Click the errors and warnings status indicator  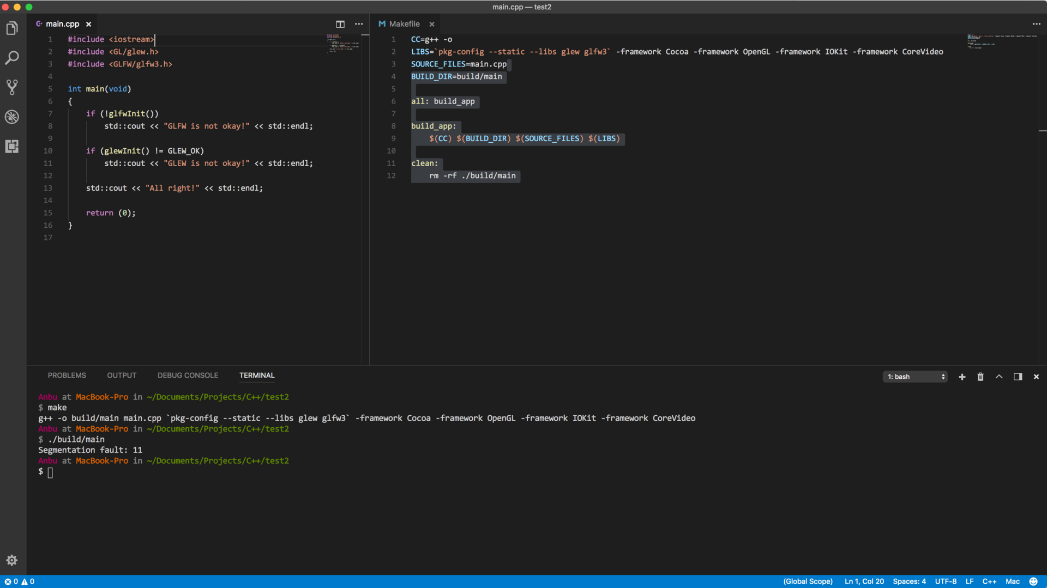pos(20,581)
